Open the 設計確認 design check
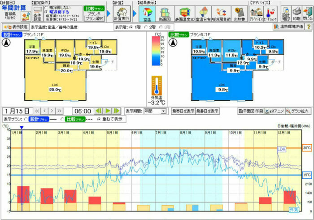The width and height of the screenshot is (314, 220). [x=286, y=13]
